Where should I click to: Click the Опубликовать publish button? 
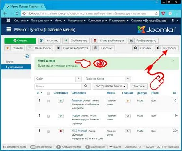(76, 41)
